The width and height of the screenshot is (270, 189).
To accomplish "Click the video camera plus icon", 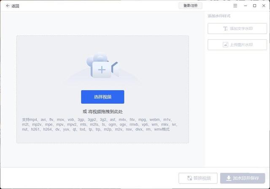I will coord(103,66).
